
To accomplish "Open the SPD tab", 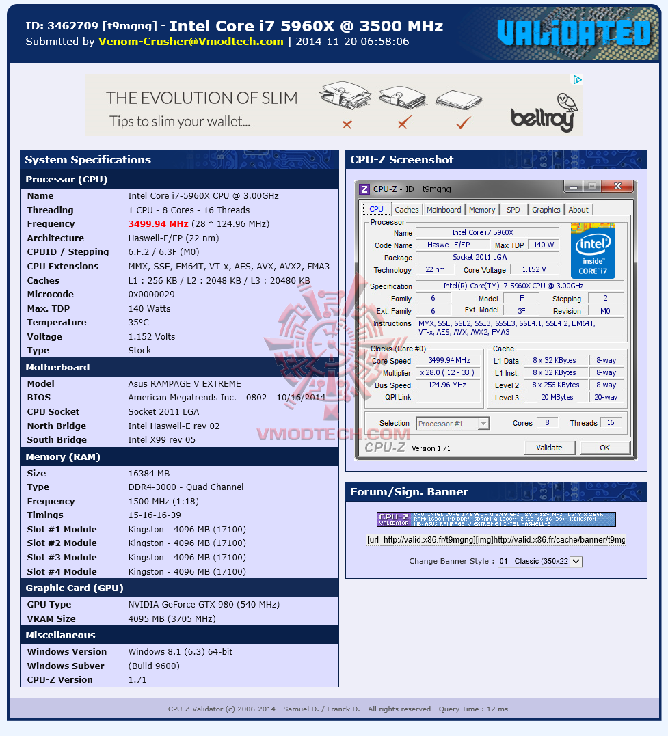I will (x=513, y=210).
